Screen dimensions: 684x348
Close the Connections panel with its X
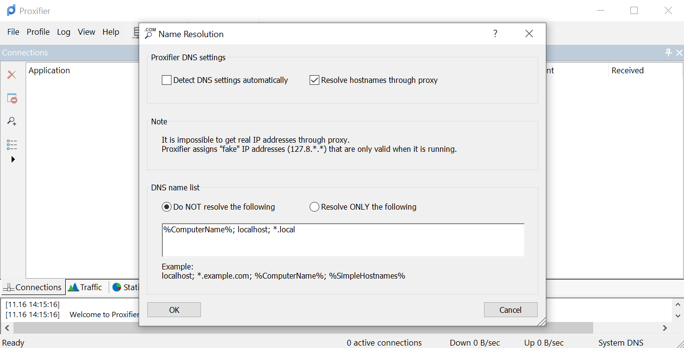[x=679, y=53]
